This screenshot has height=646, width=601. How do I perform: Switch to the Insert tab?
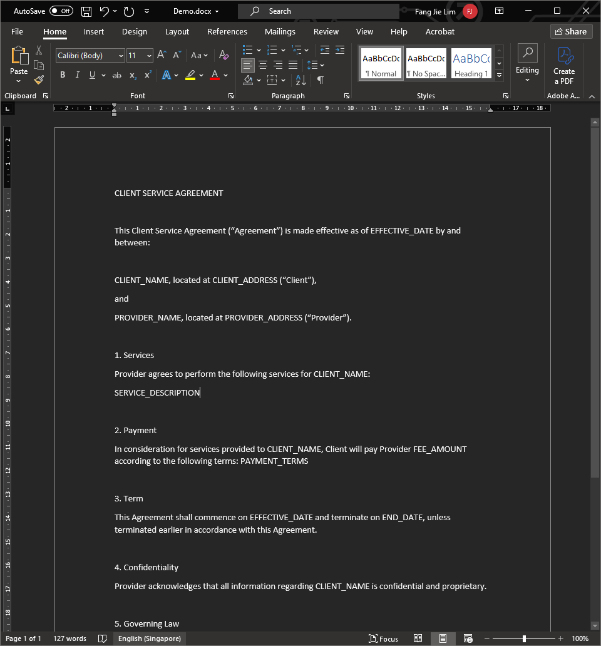(x=93, y=32)
